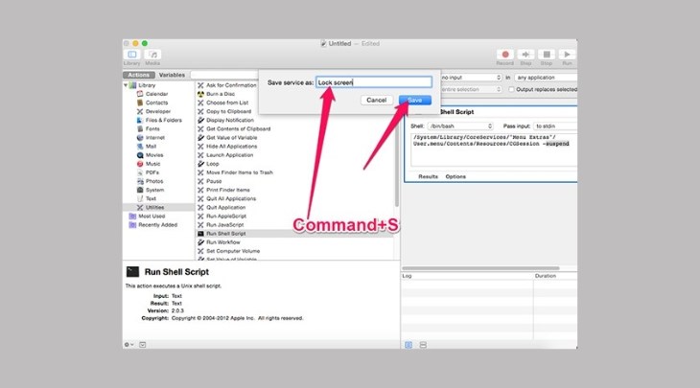Toggle the Library toolbar button

[132, 55]
